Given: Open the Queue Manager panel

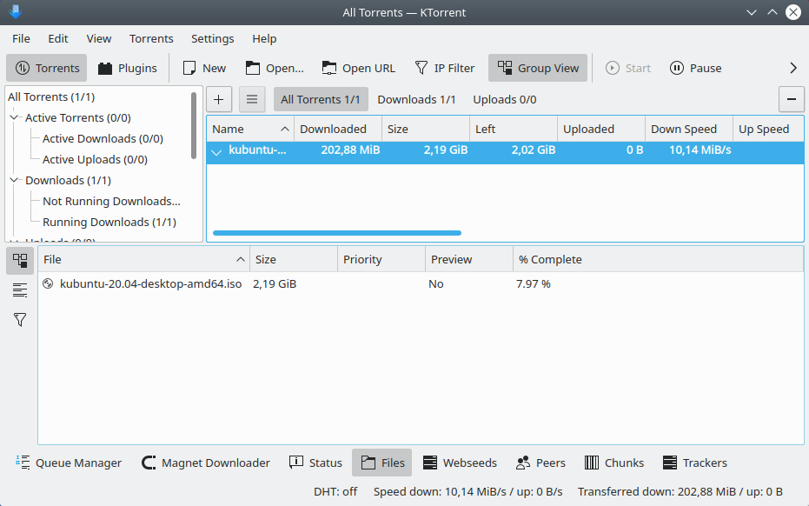Looking at the screenshot, I should pyautogui.click(x=68, y=463).
